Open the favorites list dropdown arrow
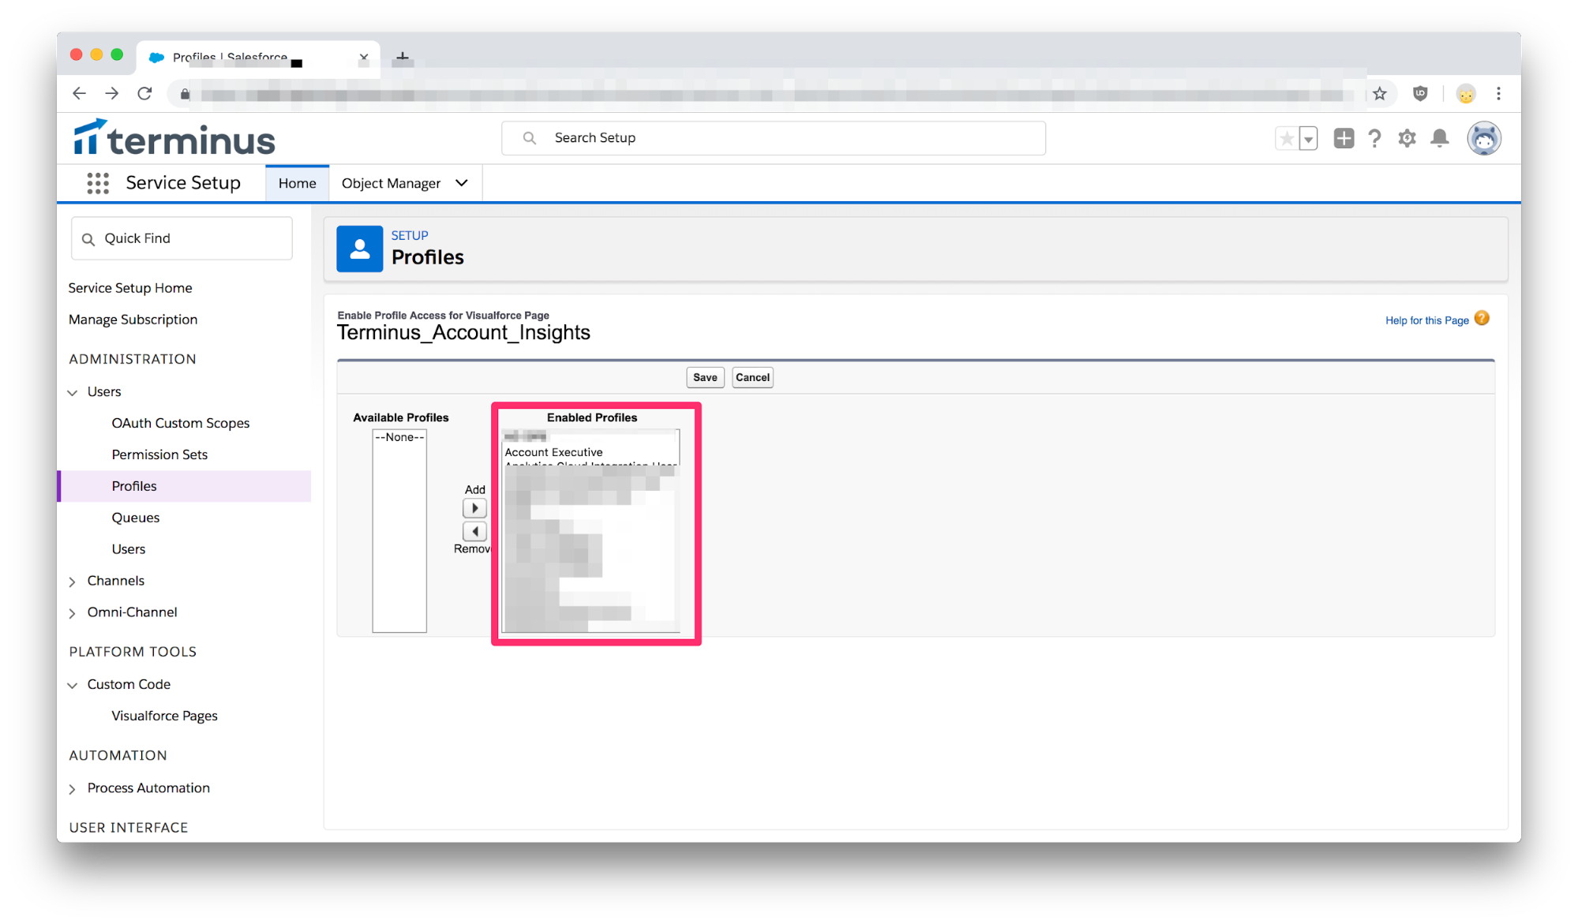Image resolution: width=1578 pixels, height=924 pixels. tap(1308, 139)
